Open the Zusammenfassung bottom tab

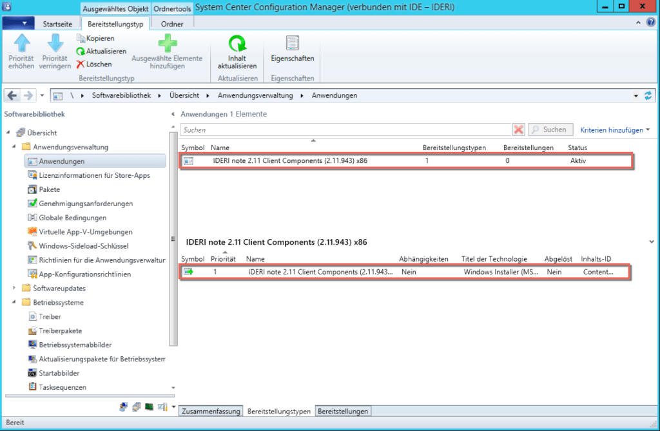point(211,411)
